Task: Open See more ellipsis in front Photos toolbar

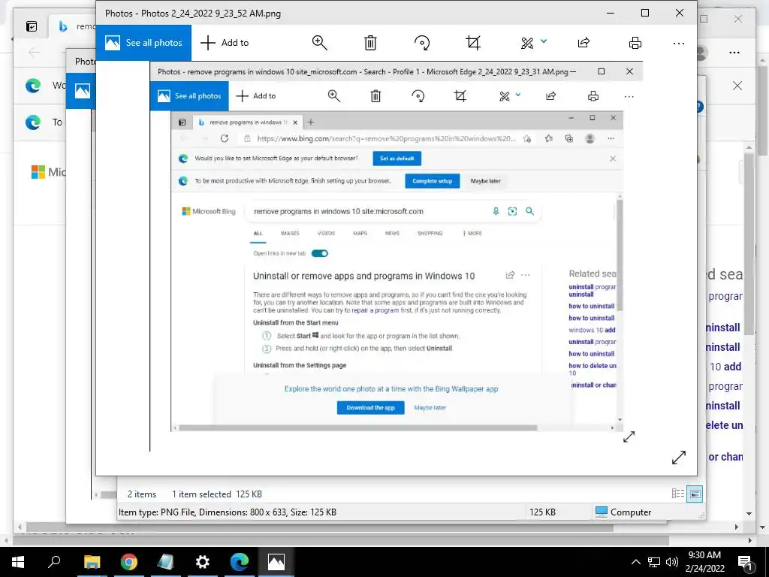Action: point(679,43)
